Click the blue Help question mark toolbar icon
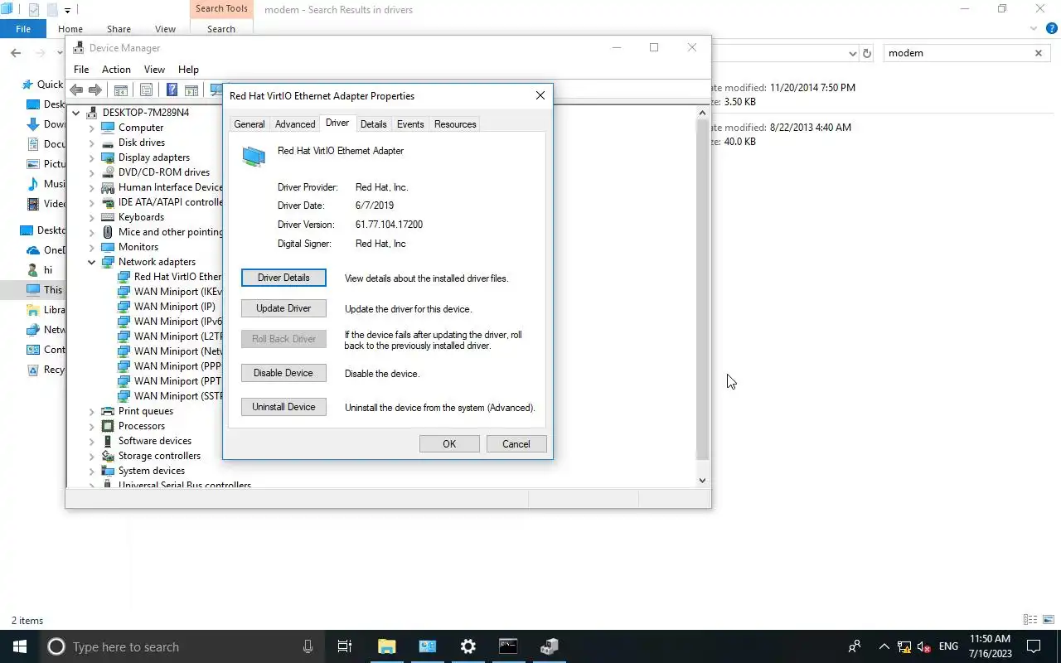 [172, 90]
